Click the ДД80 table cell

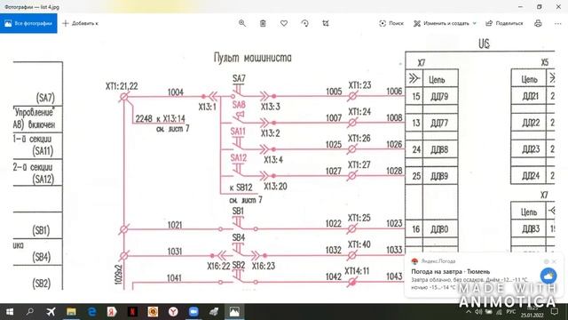point(439,229)
